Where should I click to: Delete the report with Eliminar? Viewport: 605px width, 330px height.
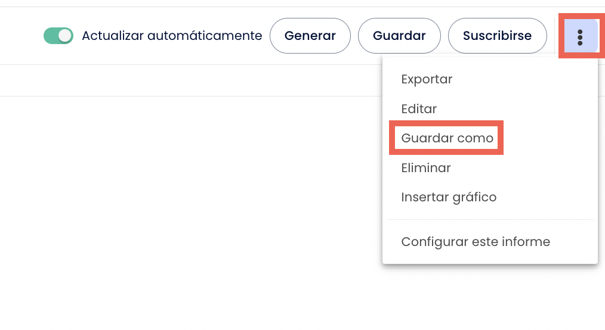pyautogui.click(x=426, y=168)
